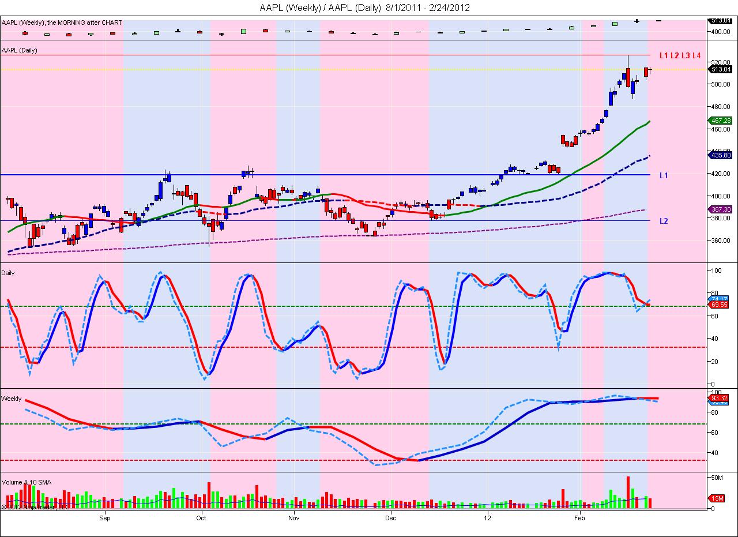The width and height of the screenshot is (738, 537).
Task: Click the 100 label on the Daily stochastic axis
Action: click(717, 271)
